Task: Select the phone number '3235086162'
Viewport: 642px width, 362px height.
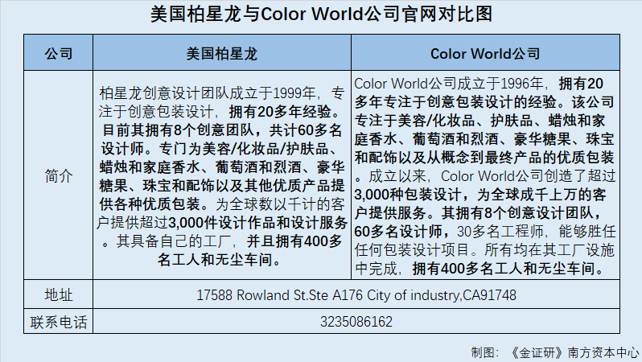Action: (356, 322)
